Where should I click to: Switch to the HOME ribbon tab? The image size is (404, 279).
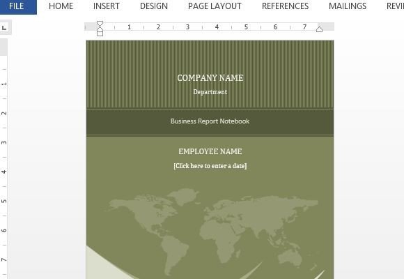[61, 6]
